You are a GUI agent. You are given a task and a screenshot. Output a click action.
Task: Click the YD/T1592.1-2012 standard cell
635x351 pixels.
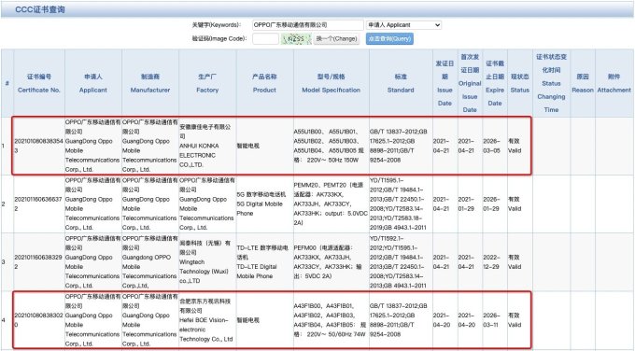tap(401, 262)
